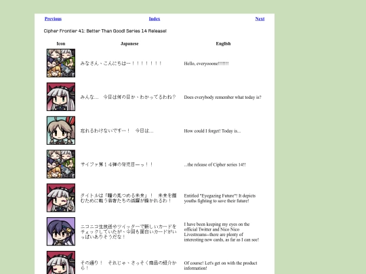
Task: Click the 'Entitled Eyegazing Future' translation text
Action: pyautogui.click(x=220, y=198)
